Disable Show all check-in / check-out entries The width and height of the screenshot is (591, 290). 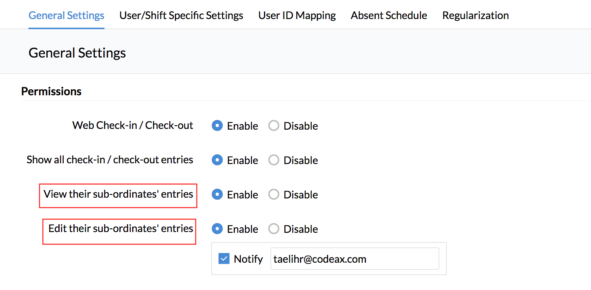pos(274,160)
